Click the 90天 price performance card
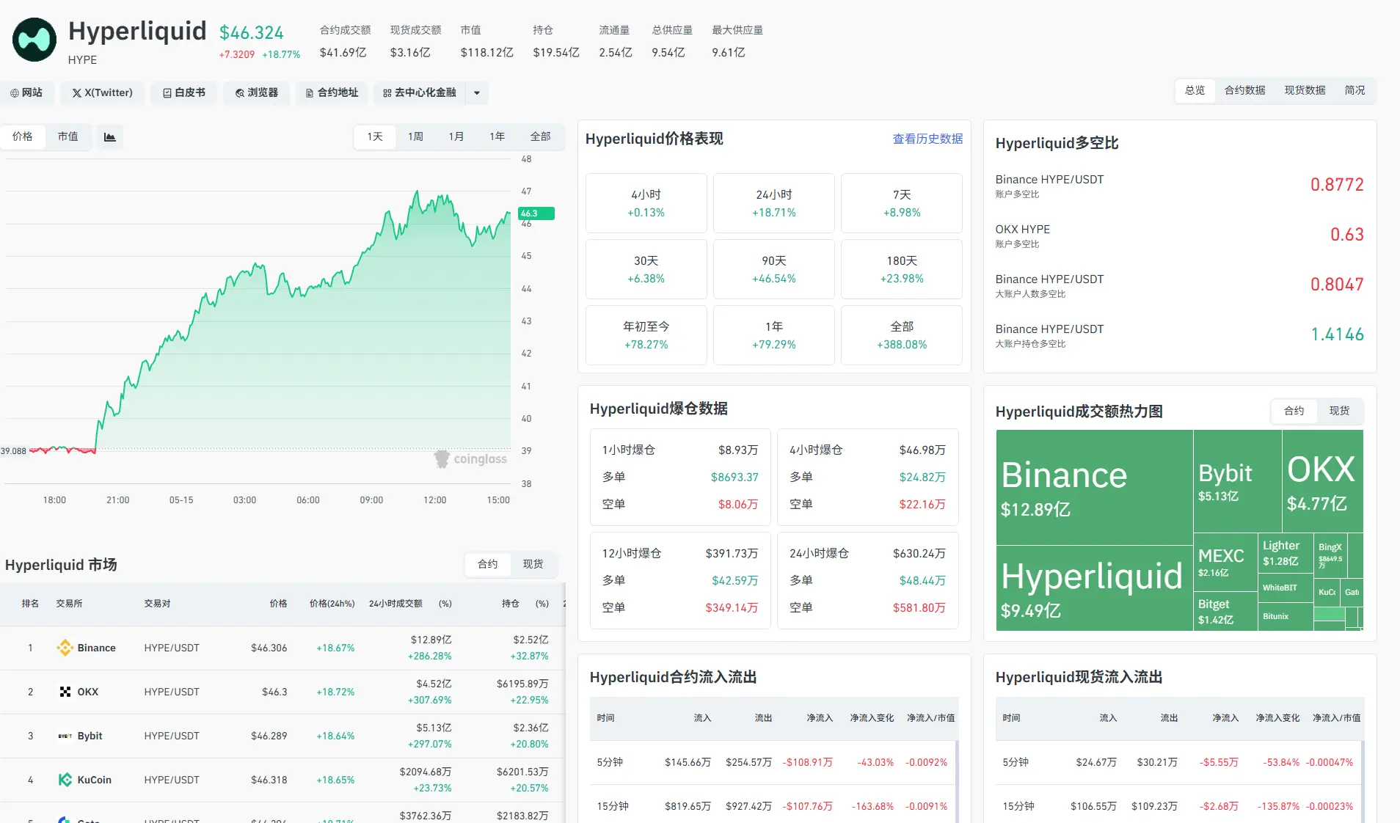The image size is (1400, 823). pos(774,269)
